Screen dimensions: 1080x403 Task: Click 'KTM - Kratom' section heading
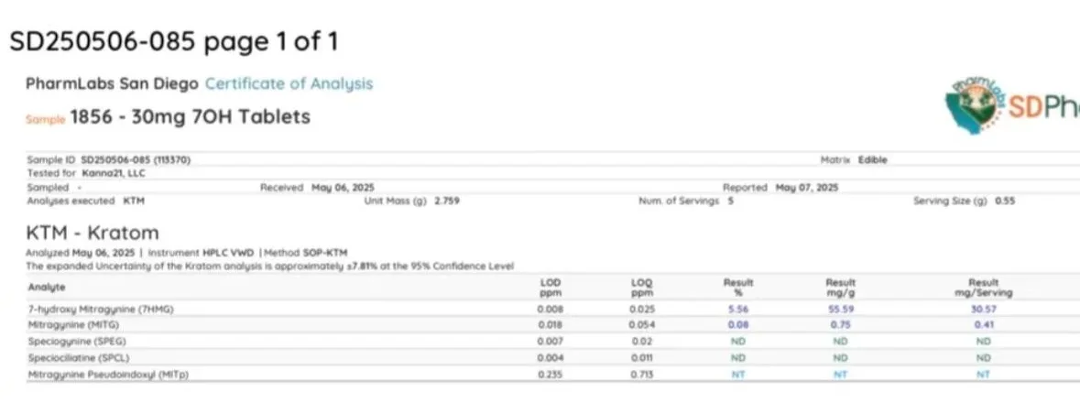[93, 232]
